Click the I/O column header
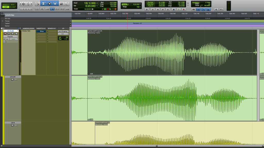This screenshot has width=264, height=148. (63, 28)
